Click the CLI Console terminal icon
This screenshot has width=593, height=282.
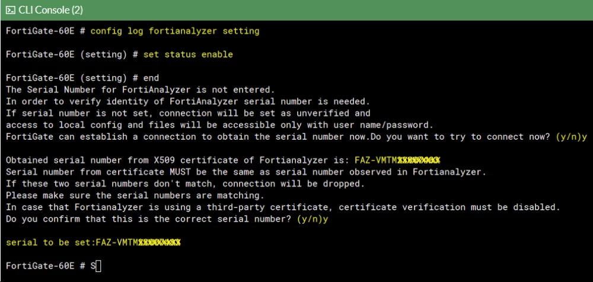[x=11, y=10]
